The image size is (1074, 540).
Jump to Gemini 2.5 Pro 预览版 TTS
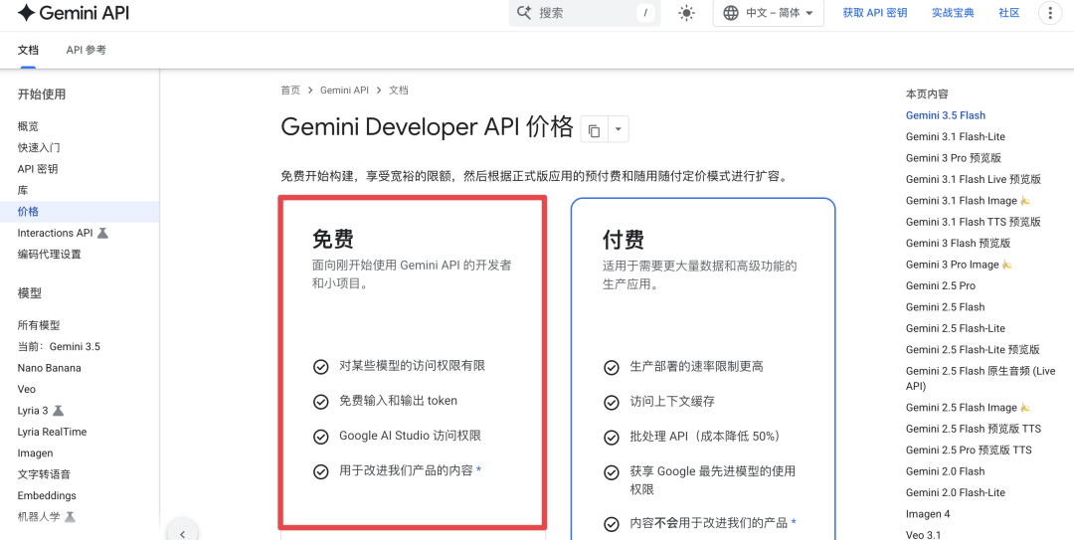(969, 450)
